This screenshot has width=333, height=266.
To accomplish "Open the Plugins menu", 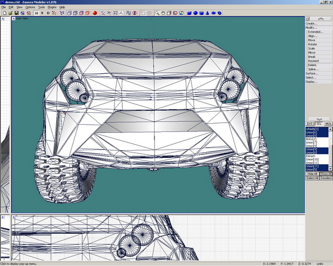I will (52, 7).
